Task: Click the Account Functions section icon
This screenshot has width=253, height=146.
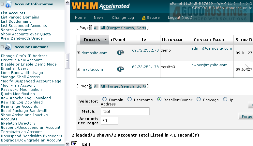Action: [8, 47]
